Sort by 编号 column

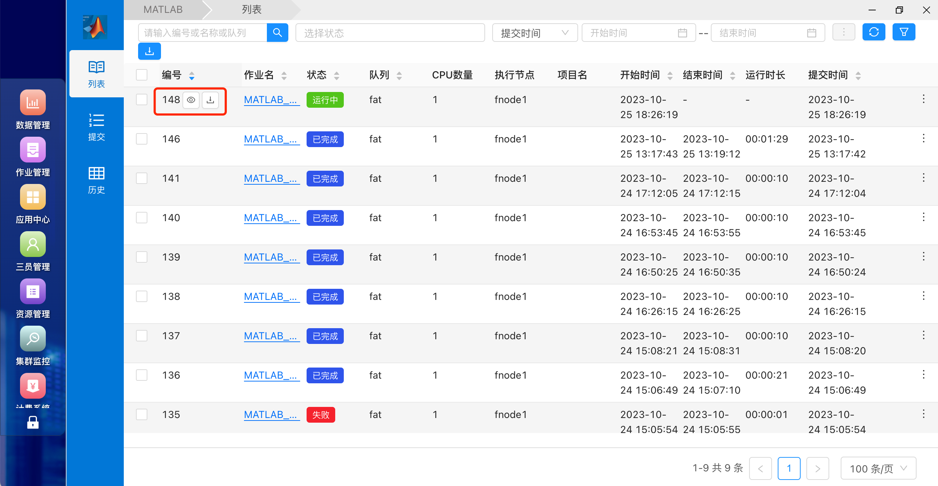191,76
